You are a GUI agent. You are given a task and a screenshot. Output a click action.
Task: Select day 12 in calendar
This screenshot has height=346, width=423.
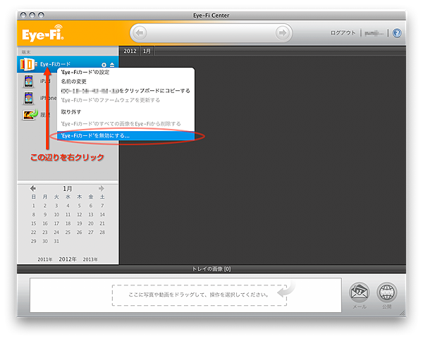(79, 215)
